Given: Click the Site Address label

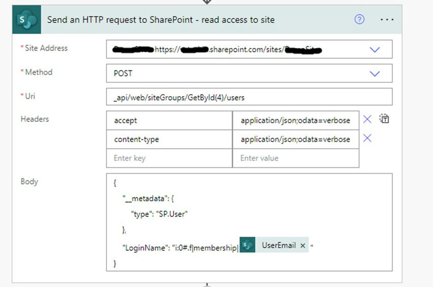Looking at the screenshot, I should tap(46, 48).
